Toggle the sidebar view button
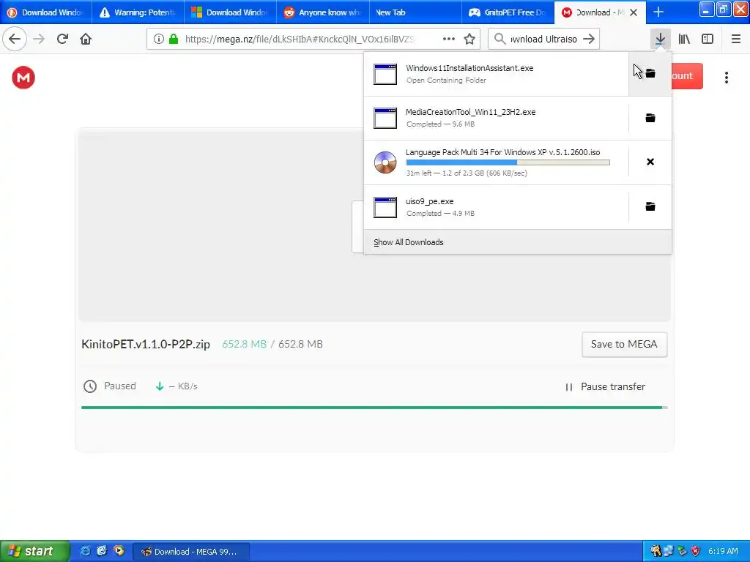 (708, 40)
